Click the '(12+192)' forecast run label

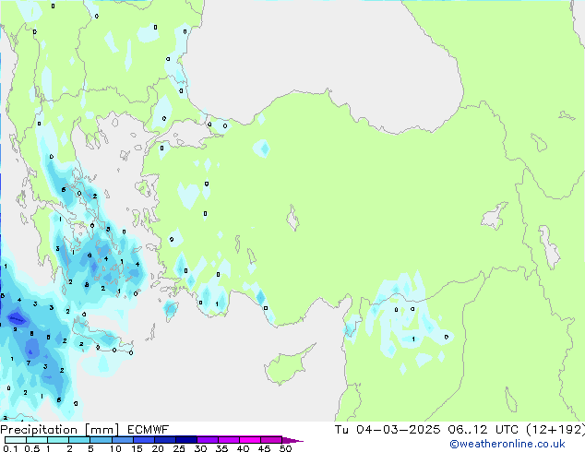tap(555, 430)
